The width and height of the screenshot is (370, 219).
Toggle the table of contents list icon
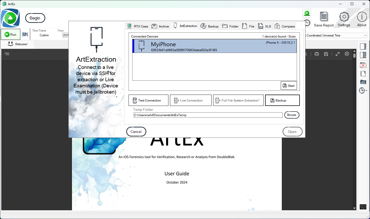7,54
